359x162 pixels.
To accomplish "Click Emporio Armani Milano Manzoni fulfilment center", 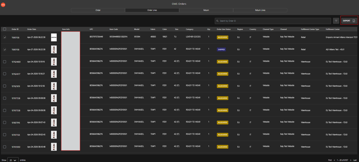I will click(341, 37).
